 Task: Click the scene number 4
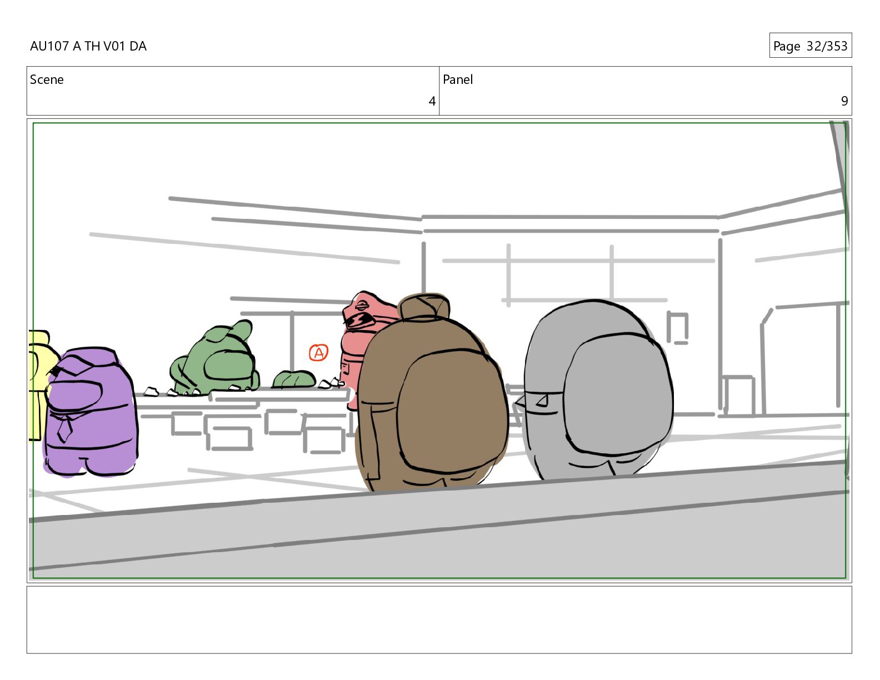click(432, 101)
